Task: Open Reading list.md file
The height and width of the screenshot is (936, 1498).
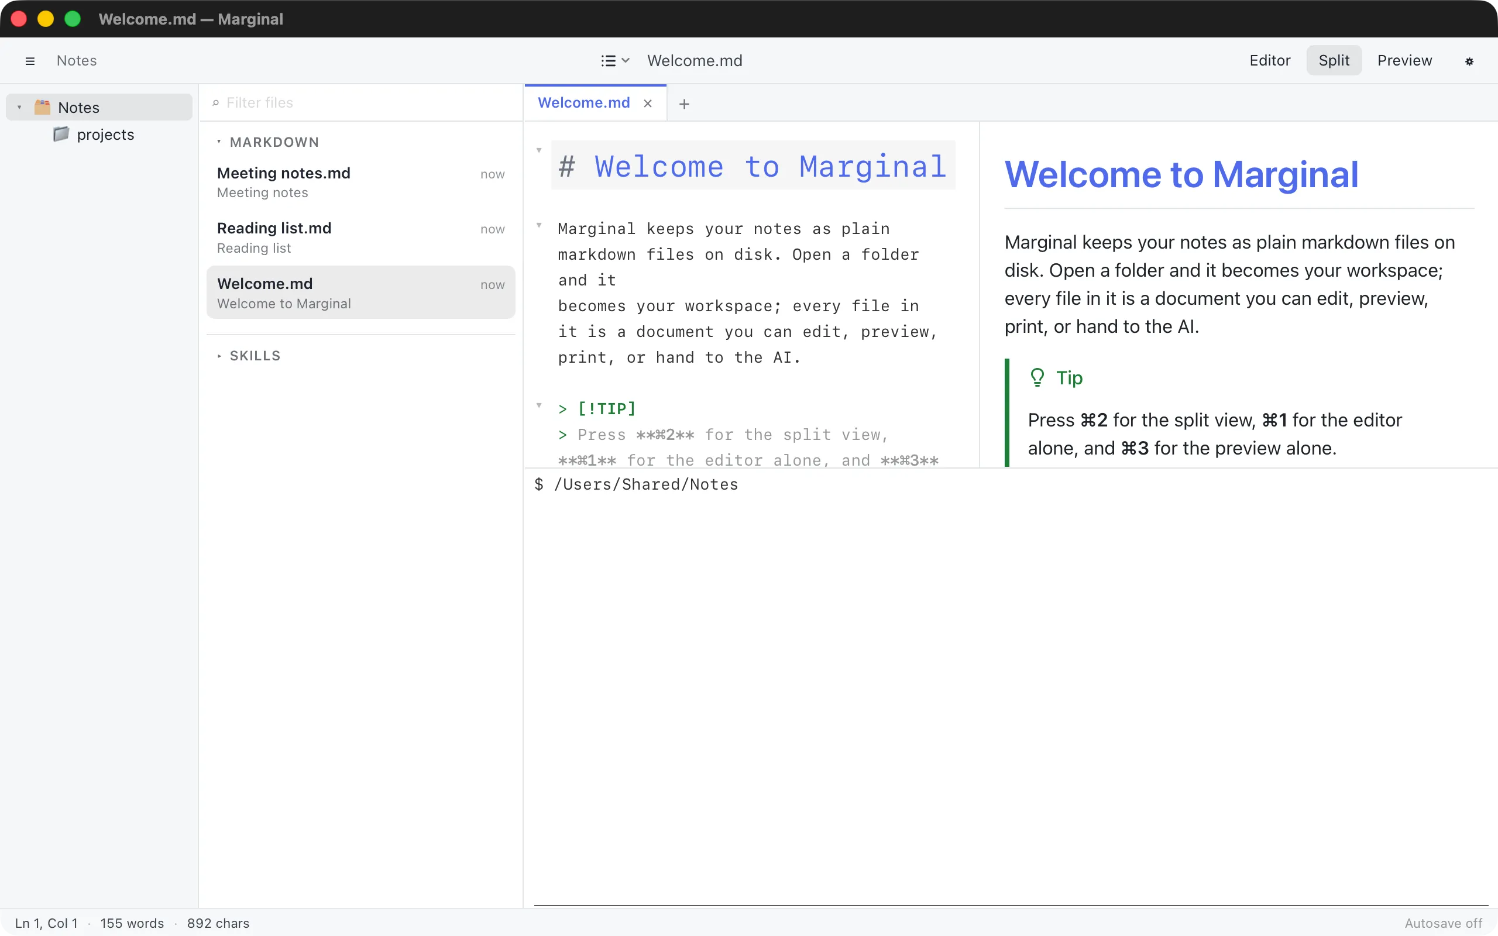Action: (361, 237)
